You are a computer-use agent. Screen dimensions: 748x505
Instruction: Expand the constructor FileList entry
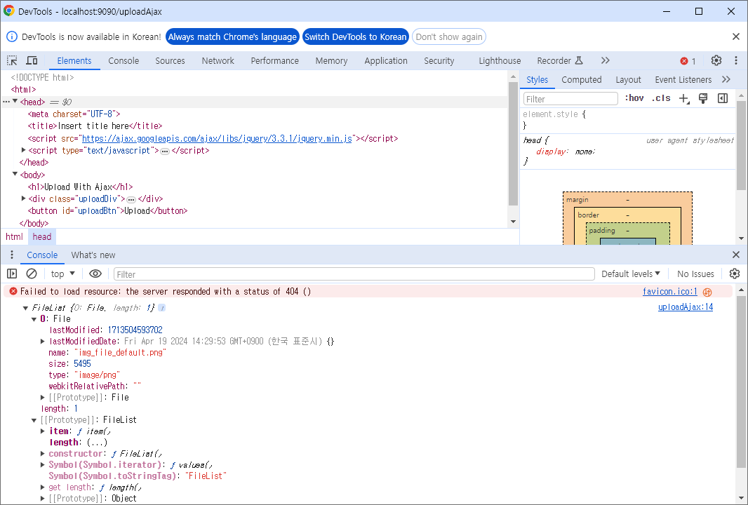[x=43, y=454]
